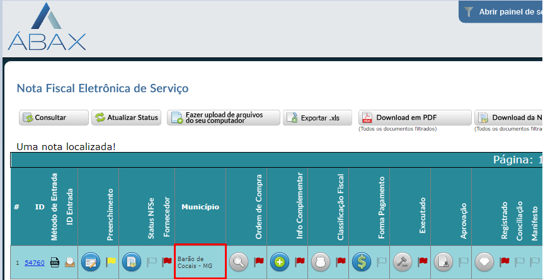
Task: Click the Registrado diamond icon
Action: pyautogui.click(x=484, y=262)
